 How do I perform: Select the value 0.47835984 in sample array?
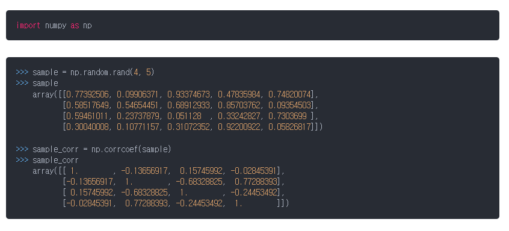(x=239, y=94)
